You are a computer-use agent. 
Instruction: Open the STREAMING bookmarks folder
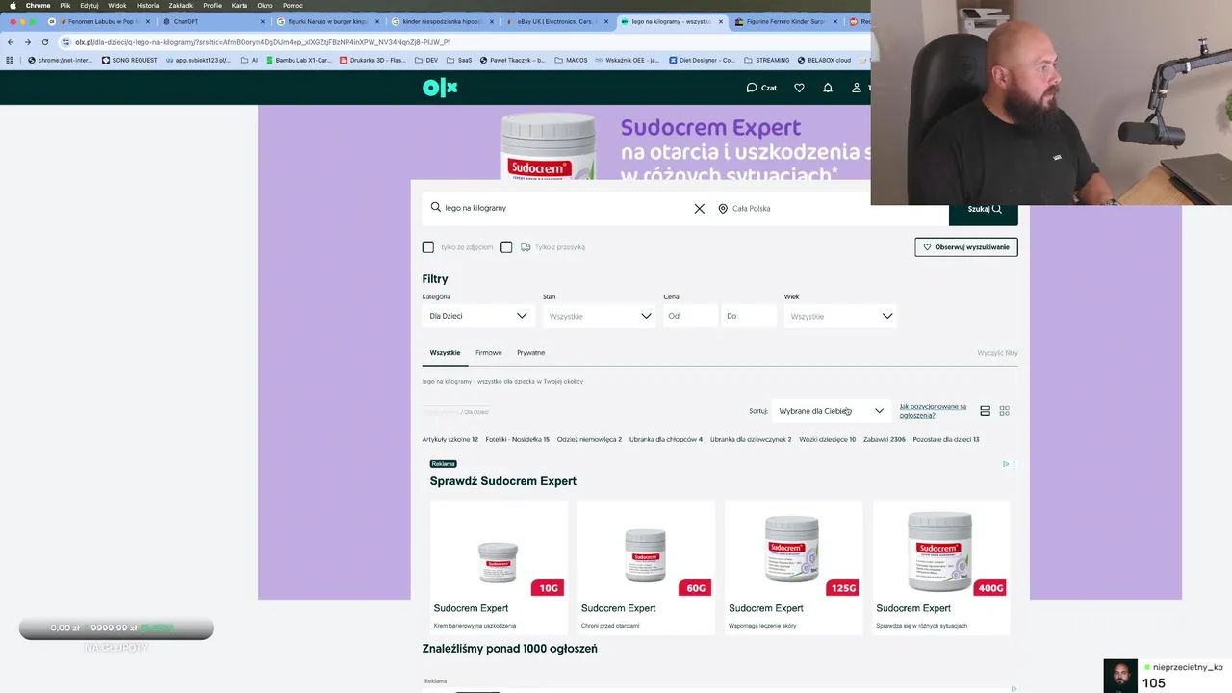pyautogui.click(x=766, y=60)
